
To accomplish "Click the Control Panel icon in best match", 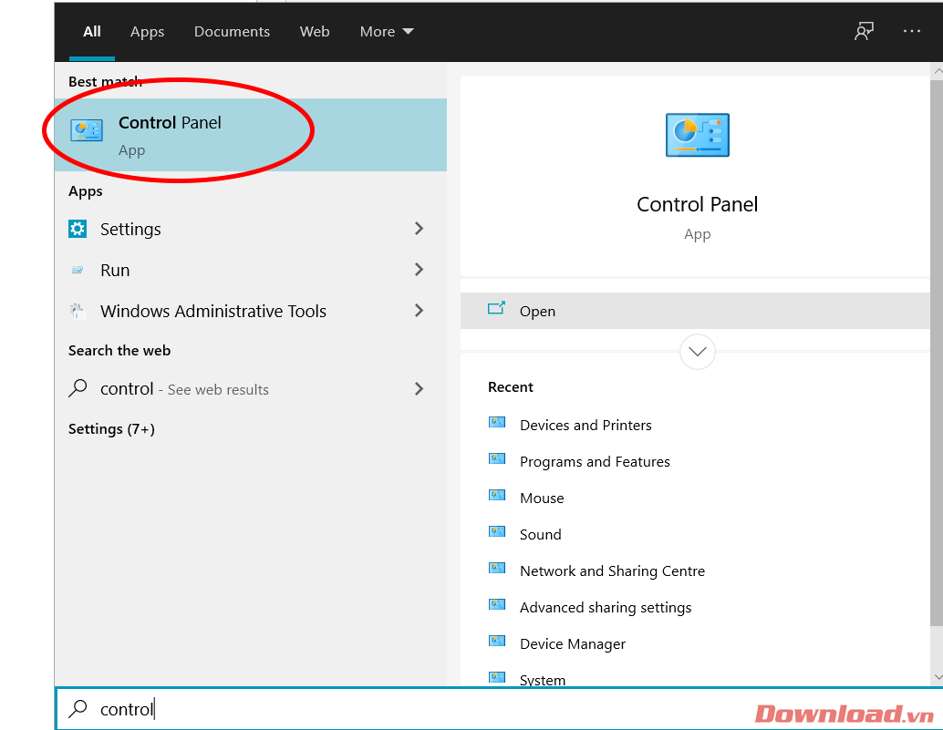I will click(x=87, y=129).
